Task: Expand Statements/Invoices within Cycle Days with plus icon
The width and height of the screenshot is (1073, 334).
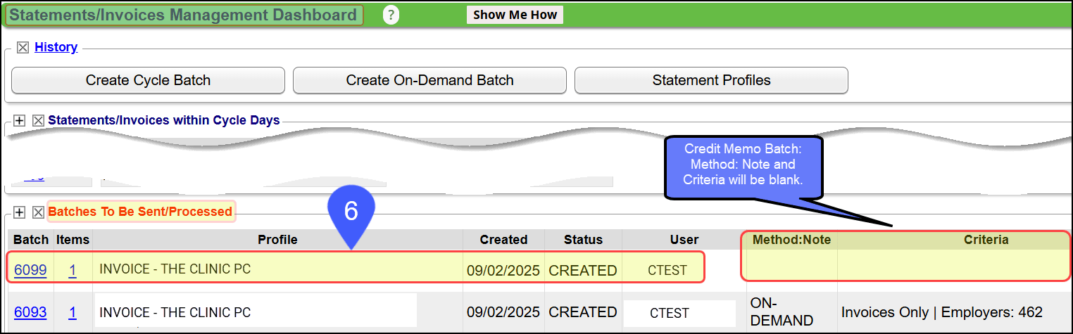Action: pos(20,121)
